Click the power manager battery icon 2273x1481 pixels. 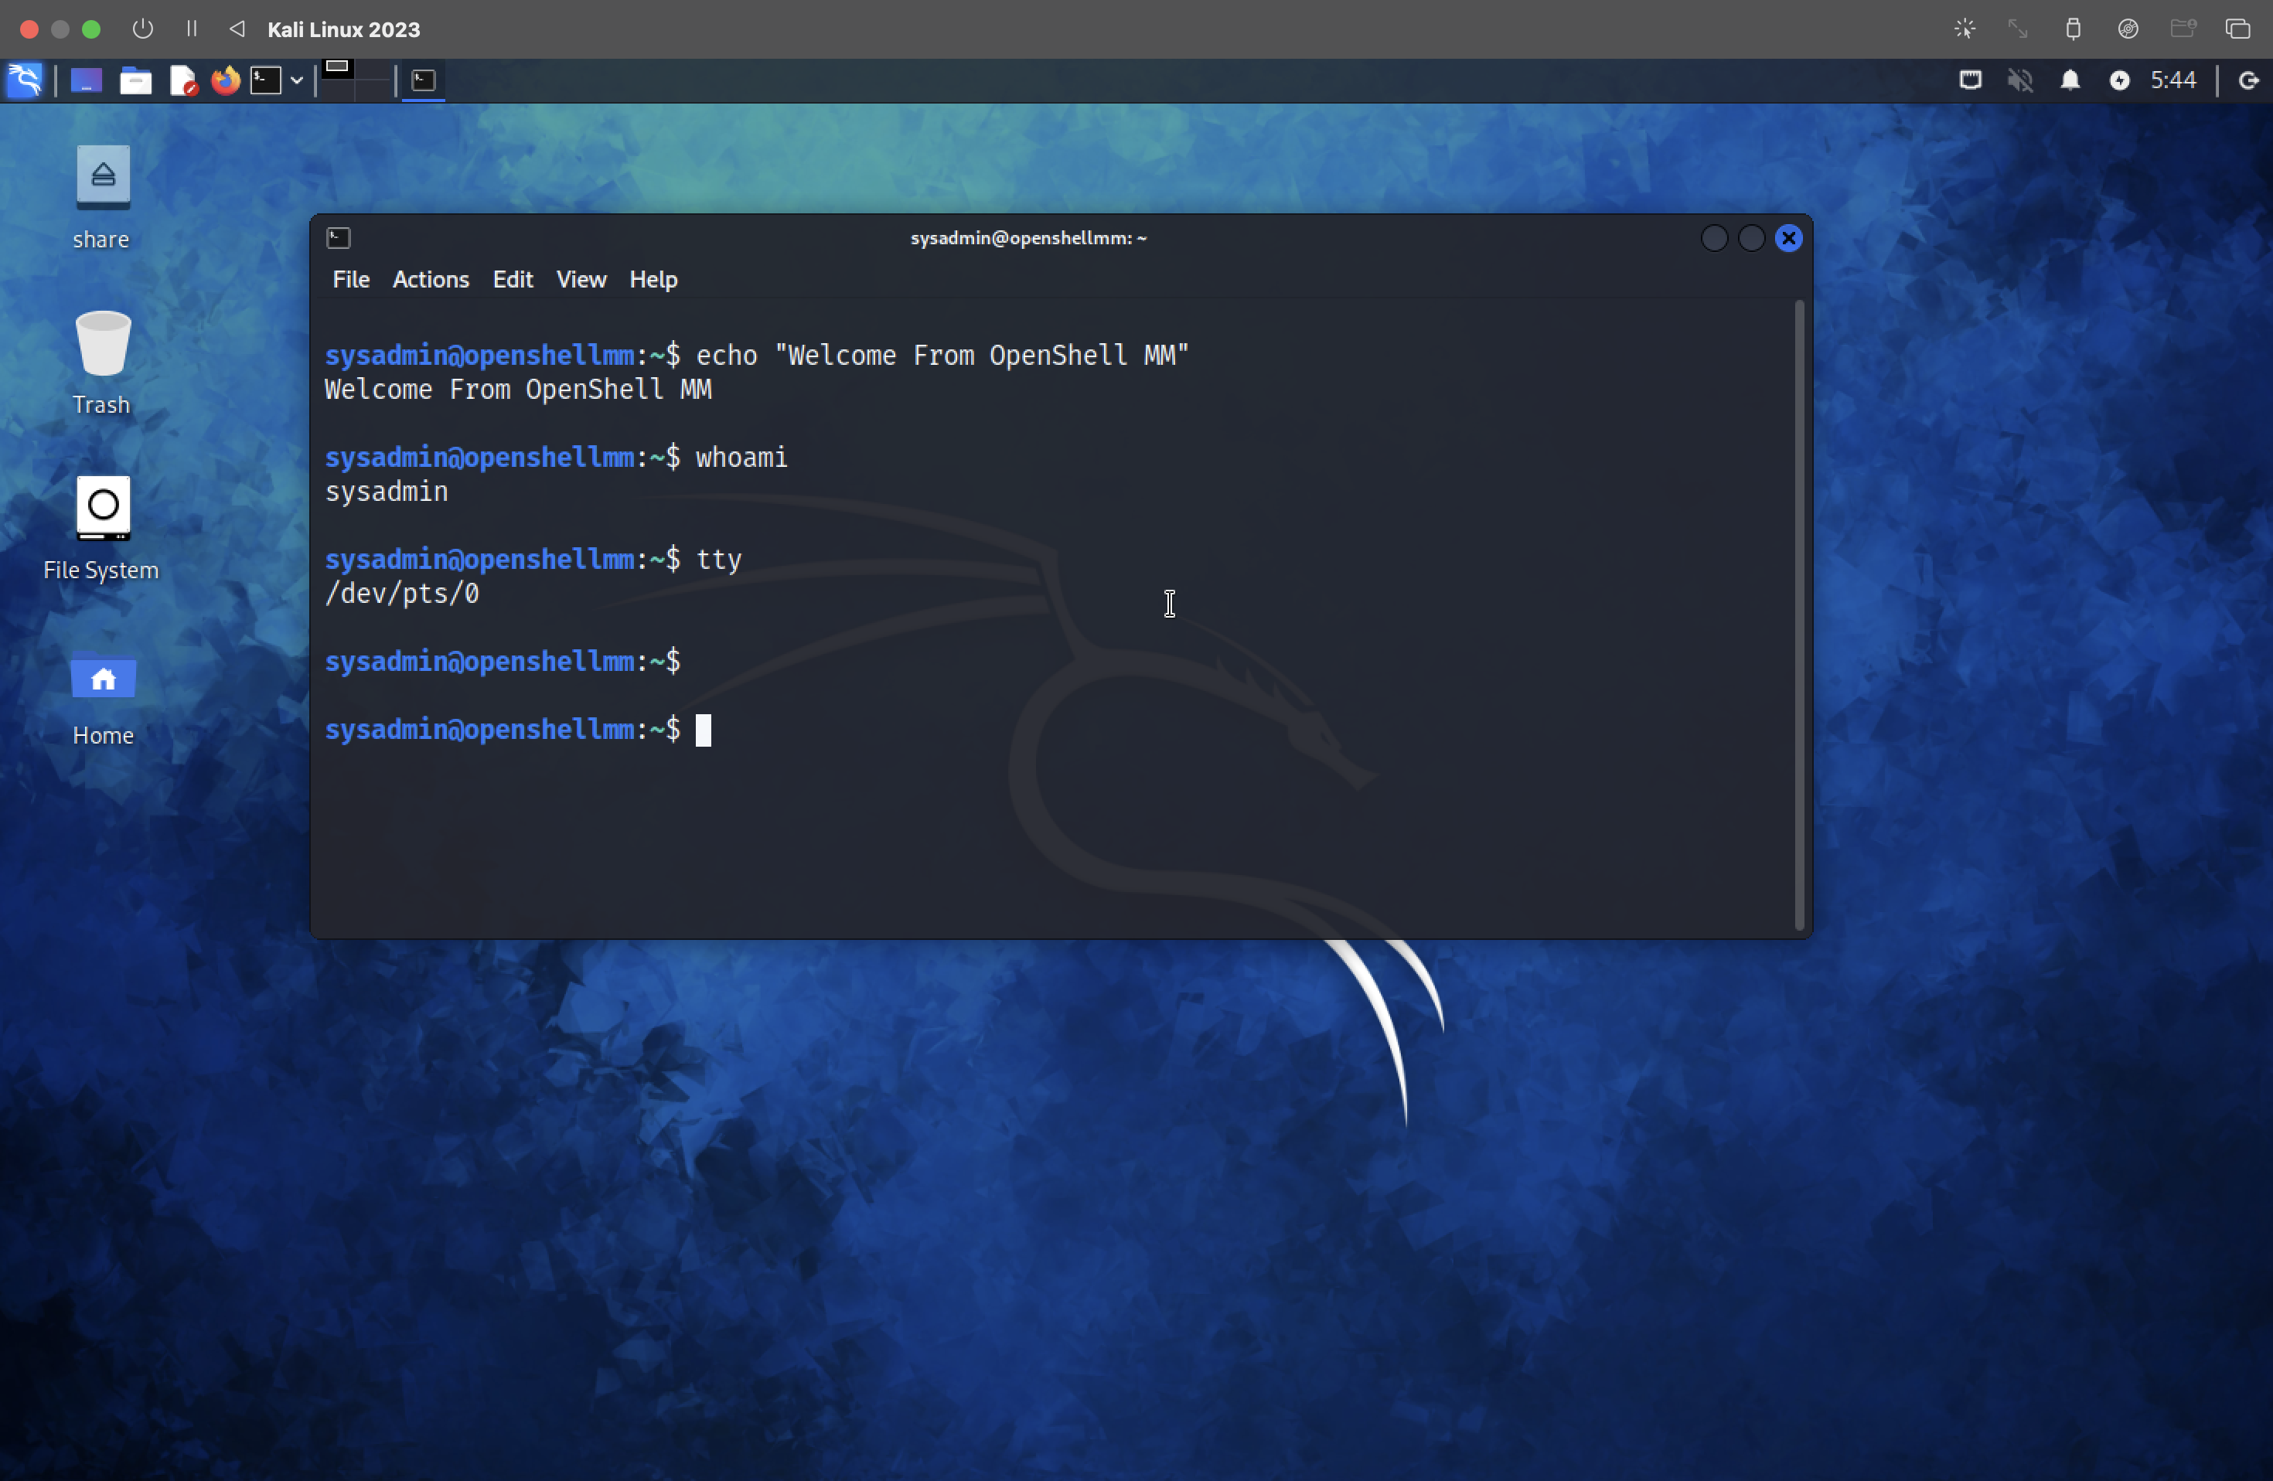2119,80
